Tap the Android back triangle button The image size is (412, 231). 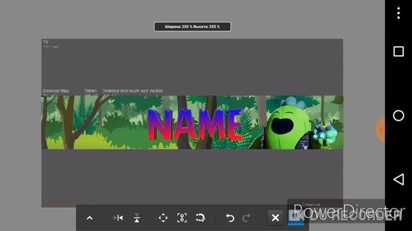click(x=398, y=180)
